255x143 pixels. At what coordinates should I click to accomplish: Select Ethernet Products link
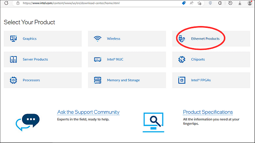pos(205,38)
